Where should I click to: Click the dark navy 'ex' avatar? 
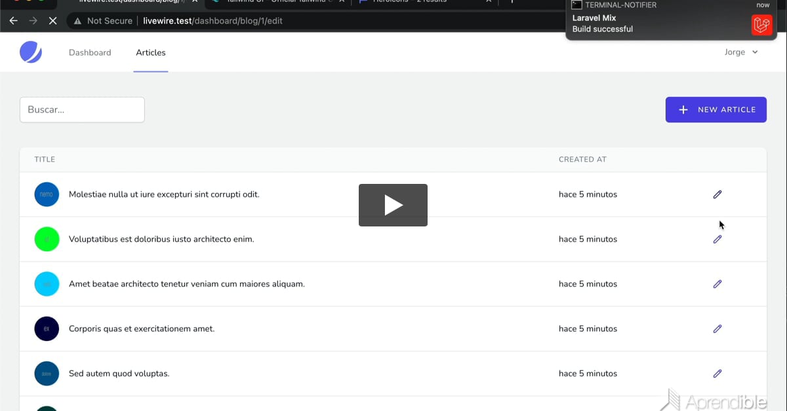pos(47,329)
